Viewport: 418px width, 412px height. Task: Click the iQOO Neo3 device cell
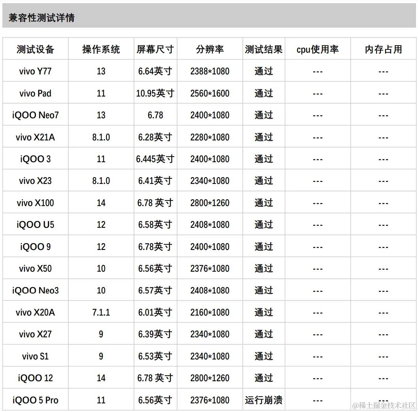click(36, 290)
